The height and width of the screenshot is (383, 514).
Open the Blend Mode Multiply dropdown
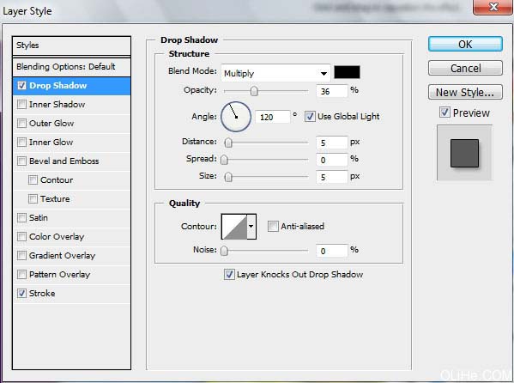275,73
